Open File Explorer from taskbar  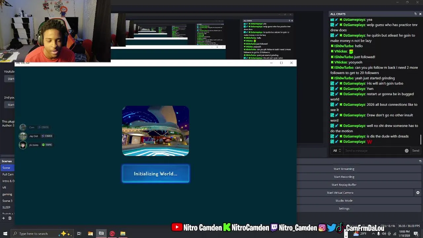click(123, 234)
